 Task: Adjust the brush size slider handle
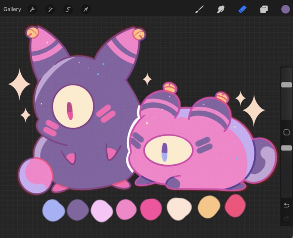point(287,85)
